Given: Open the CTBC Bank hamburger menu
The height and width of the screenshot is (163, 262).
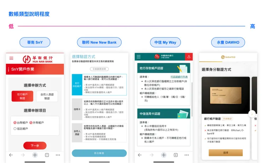Looking at the screenshot, I should coord(138,57).
